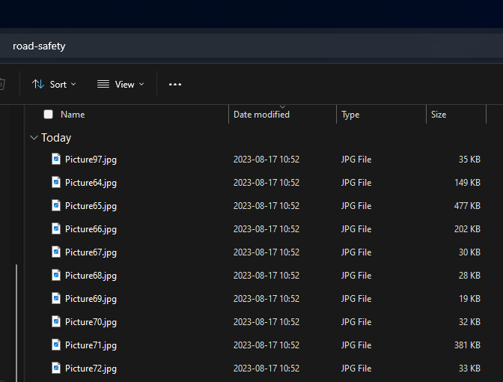
Task: Select file name Picture67.jpg
Action: (91, 252)
